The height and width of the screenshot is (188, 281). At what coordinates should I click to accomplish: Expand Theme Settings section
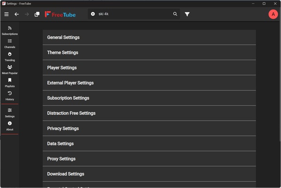tap(149, 53)
